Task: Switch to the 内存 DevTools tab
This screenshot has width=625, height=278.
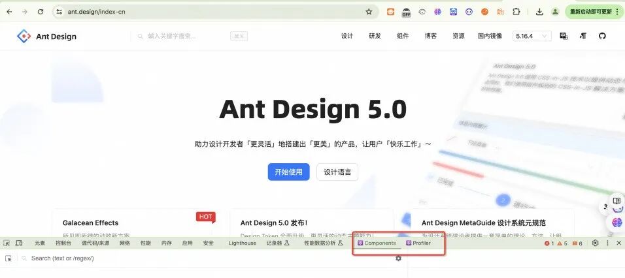Action: click(x=167, y=243)
